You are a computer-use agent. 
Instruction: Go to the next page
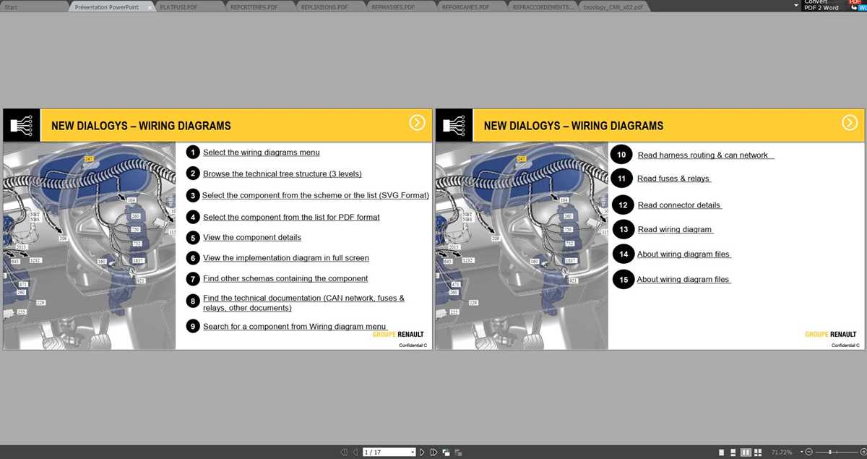coord(422,452)
